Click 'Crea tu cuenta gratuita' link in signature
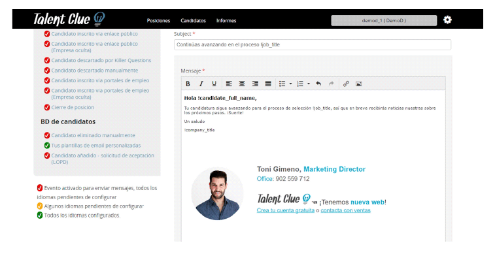The image size is (495, 256). coord(285,210)
